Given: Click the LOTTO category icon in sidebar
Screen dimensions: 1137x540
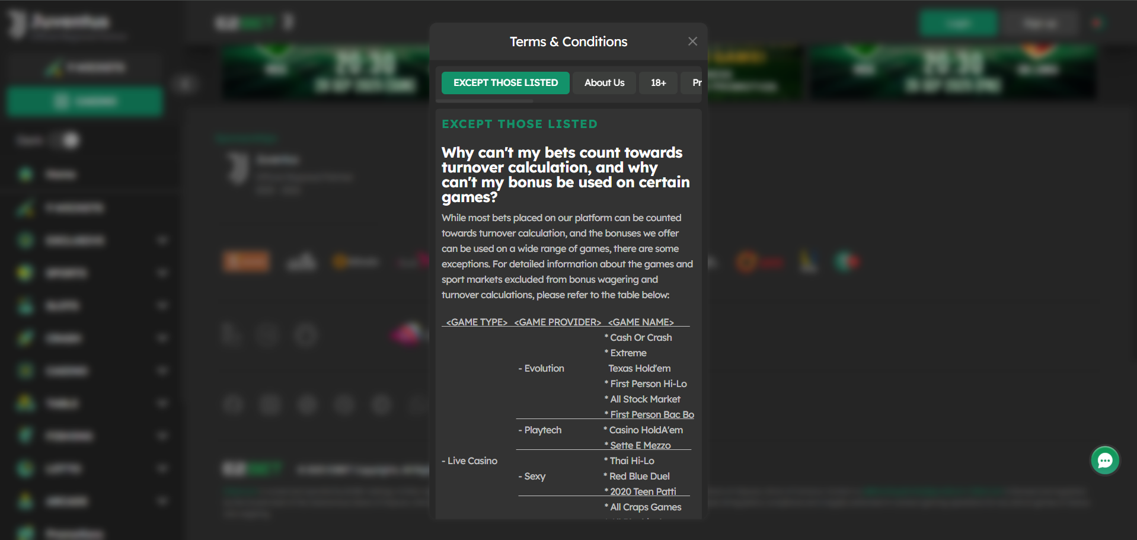Looking at the screenshot, I should [x=25, y=468].
